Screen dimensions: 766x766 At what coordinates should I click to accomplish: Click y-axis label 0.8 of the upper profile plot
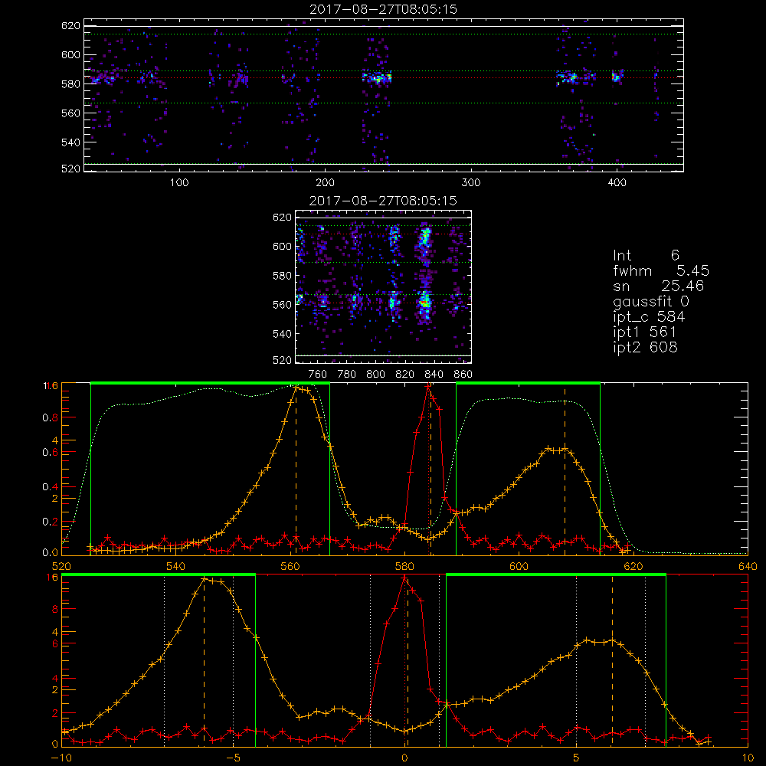(x=51, y=418)
